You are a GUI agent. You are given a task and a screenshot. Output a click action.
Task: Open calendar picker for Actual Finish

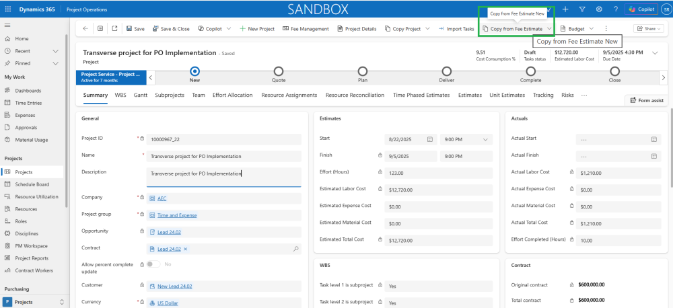654,156
